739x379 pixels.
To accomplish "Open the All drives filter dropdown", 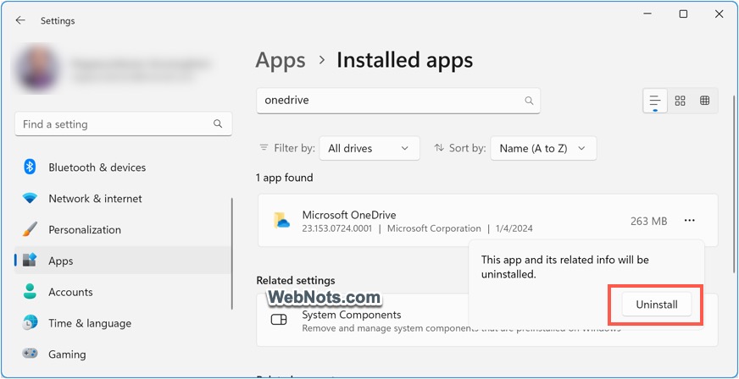I will click(369, 148).
